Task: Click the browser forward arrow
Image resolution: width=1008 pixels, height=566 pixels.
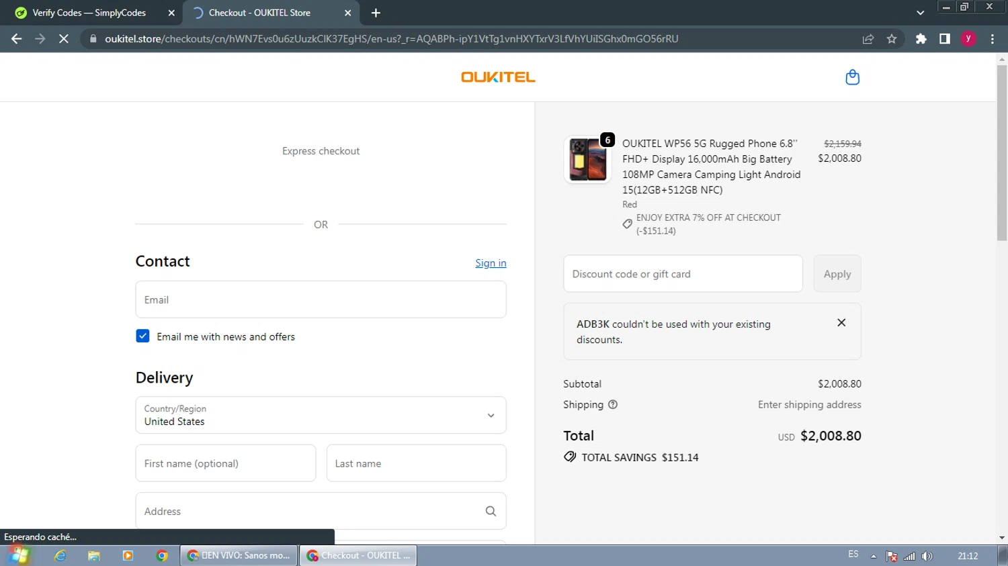Action: 40,39
